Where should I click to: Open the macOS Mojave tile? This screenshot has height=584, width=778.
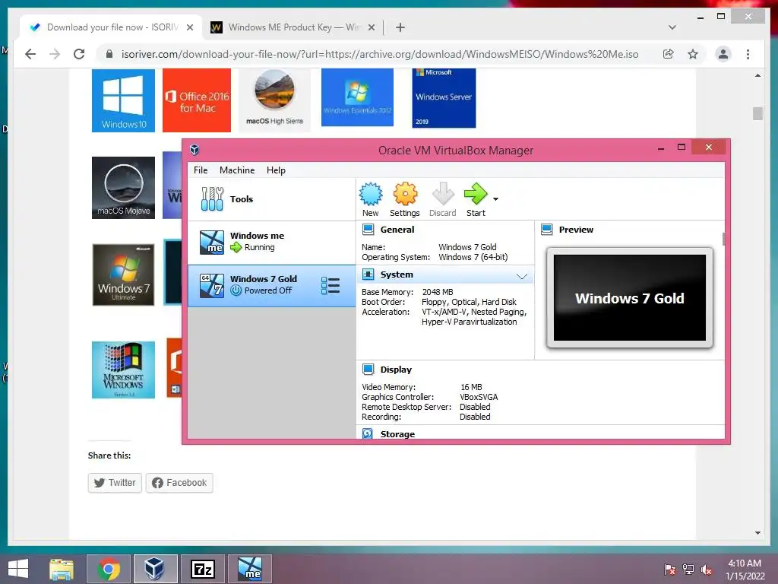(124, 188)
